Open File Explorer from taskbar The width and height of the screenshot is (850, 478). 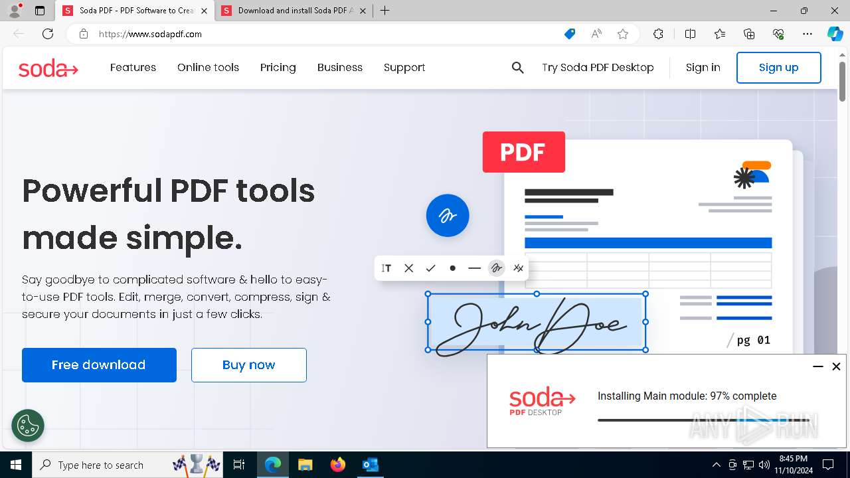pyautogui.click(x=305, y=465)
